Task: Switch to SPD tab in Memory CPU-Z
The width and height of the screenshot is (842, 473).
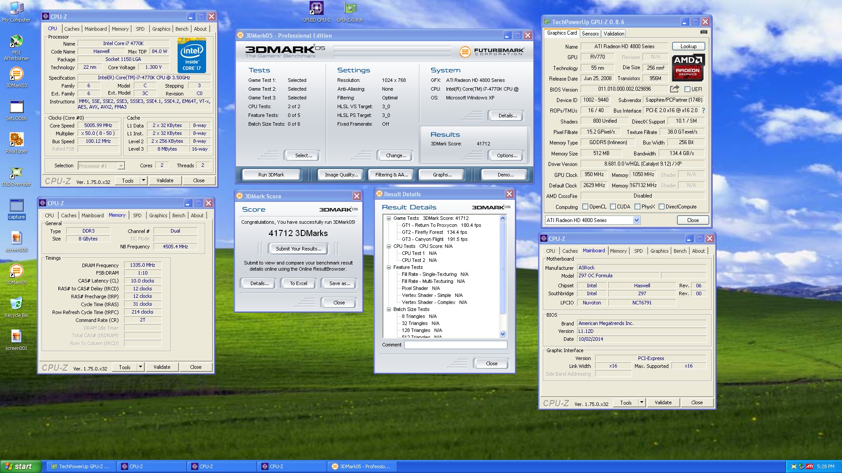Action: coord(137,215)
